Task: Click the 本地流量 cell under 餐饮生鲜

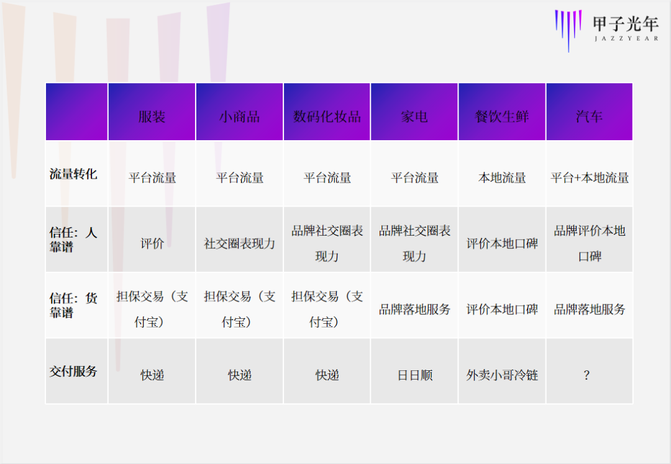Action: pos(502,178)
